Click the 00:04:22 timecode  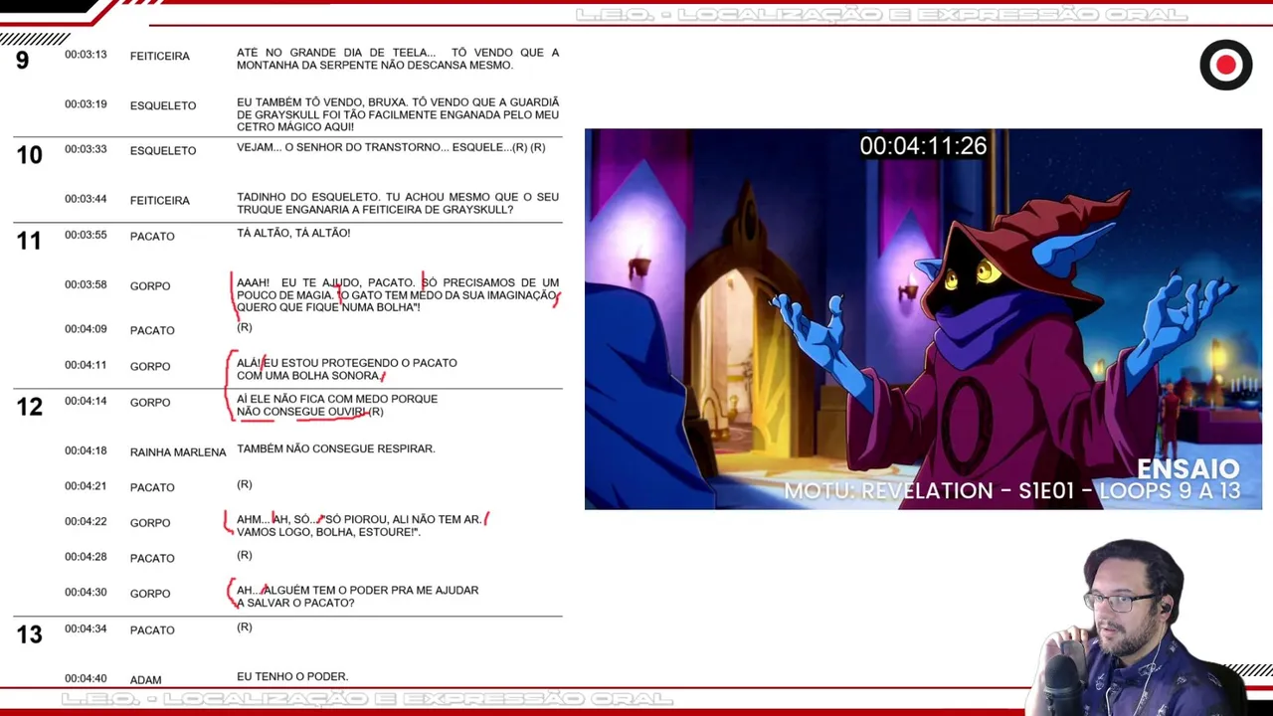coord(86,522)
